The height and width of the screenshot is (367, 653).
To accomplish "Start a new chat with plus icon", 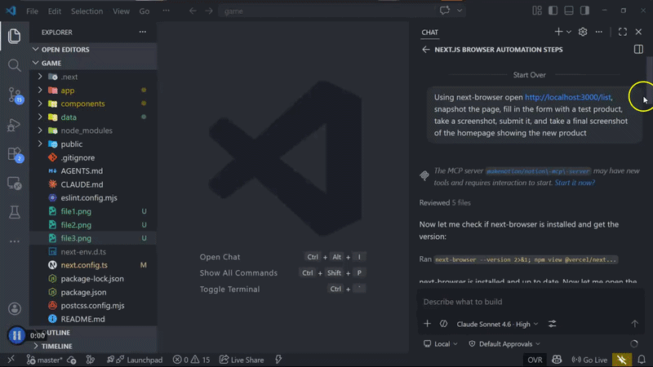I will (558, 32).
